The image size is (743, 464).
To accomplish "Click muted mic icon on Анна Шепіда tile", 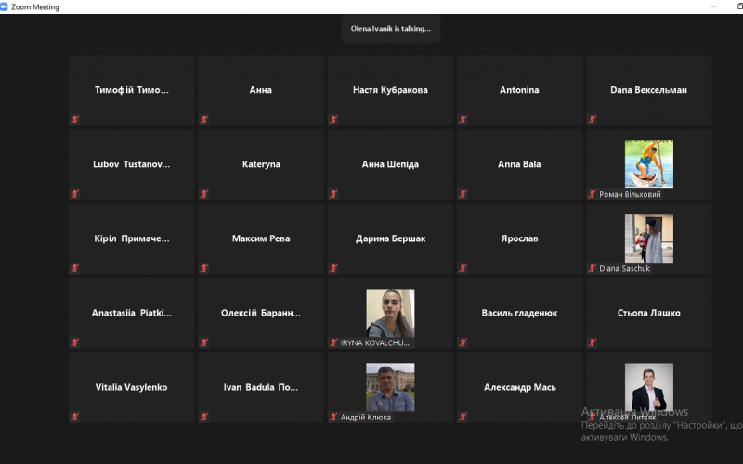I will pyautogui.click(x=333, y=194).
